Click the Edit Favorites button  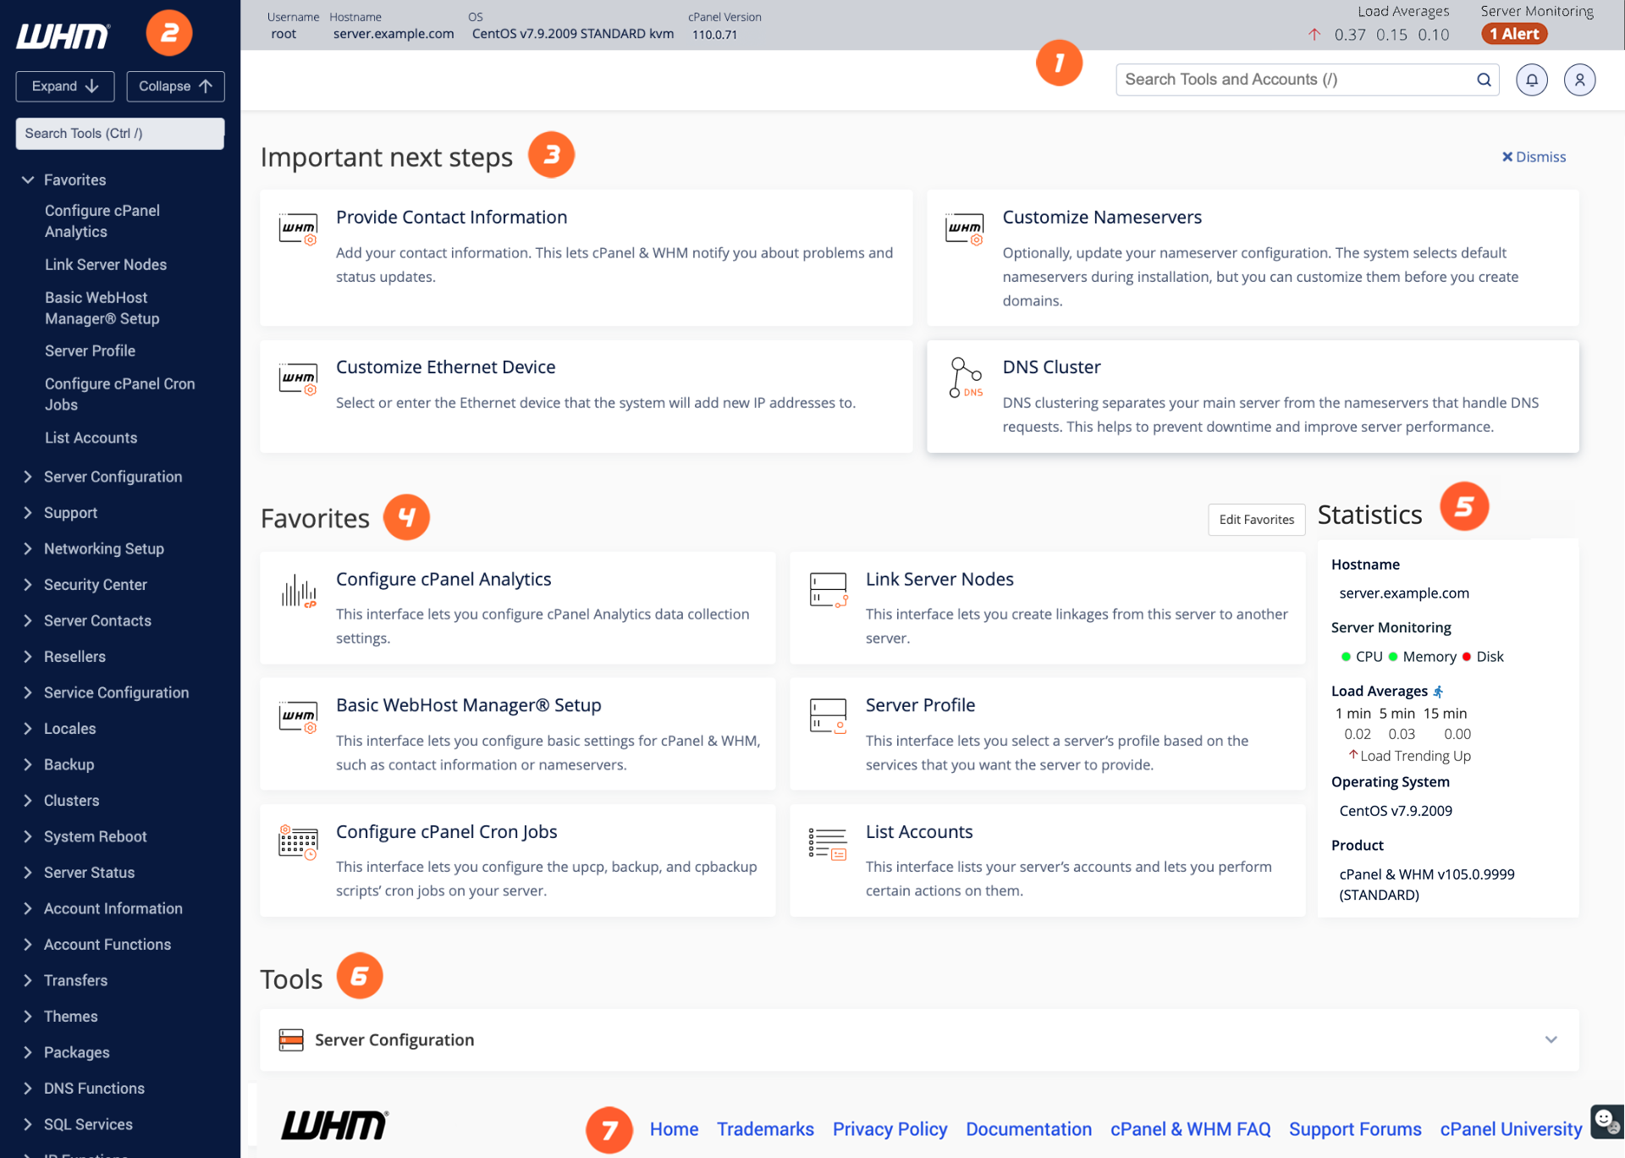pos(1256,520)
